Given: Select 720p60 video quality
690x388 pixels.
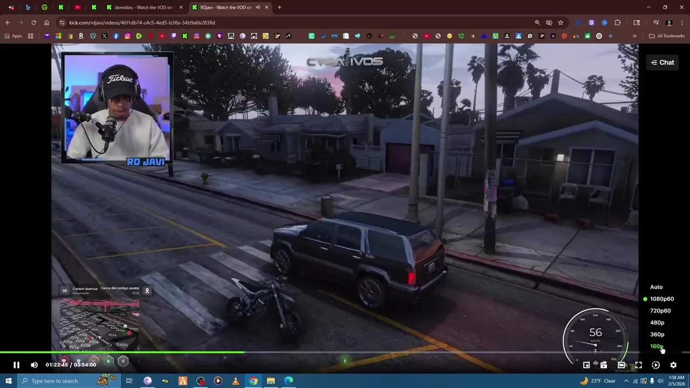Looking at the screenshot, I should click(660, 311).
